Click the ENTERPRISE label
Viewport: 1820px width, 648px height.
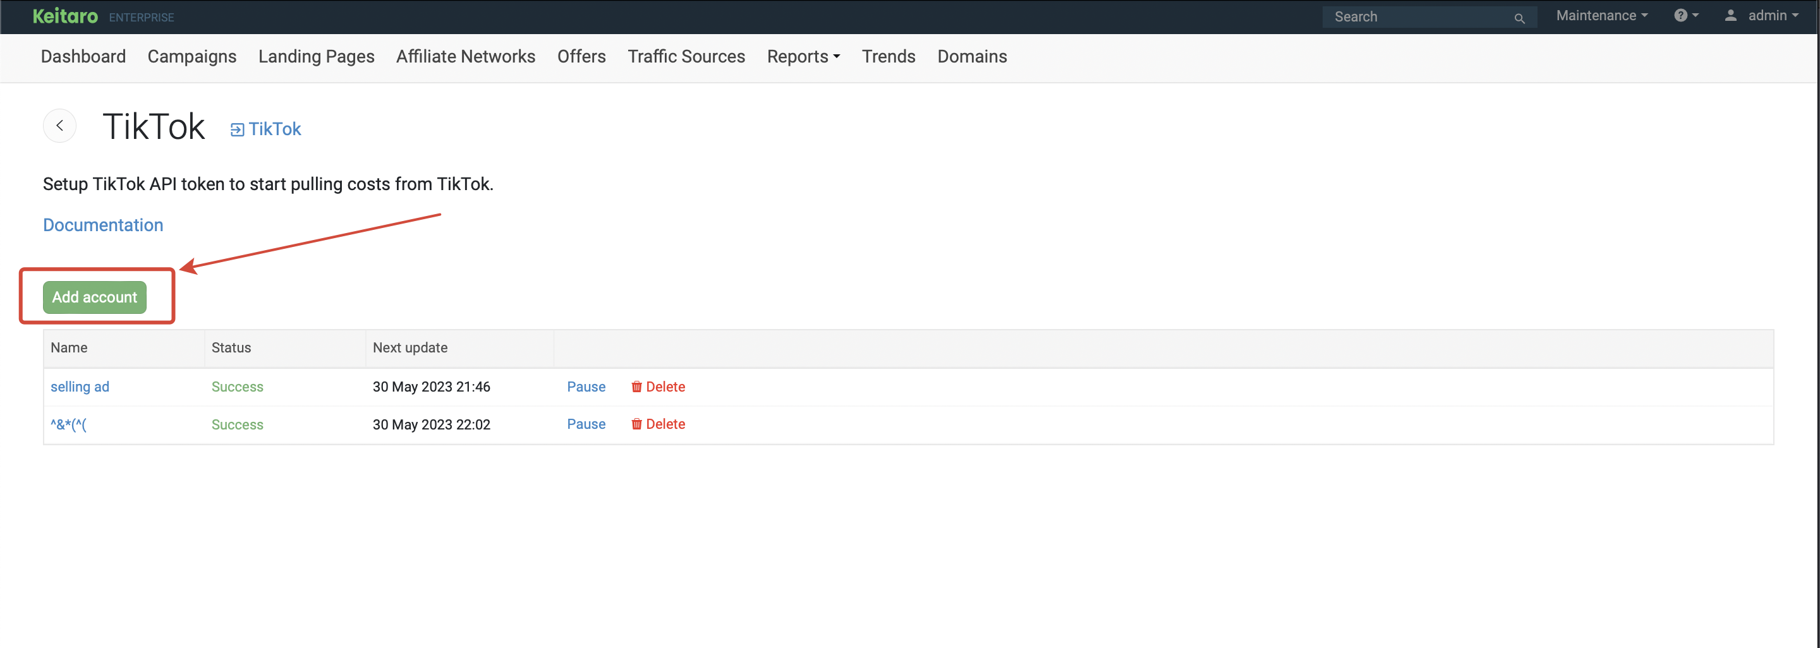pos(142,17)
